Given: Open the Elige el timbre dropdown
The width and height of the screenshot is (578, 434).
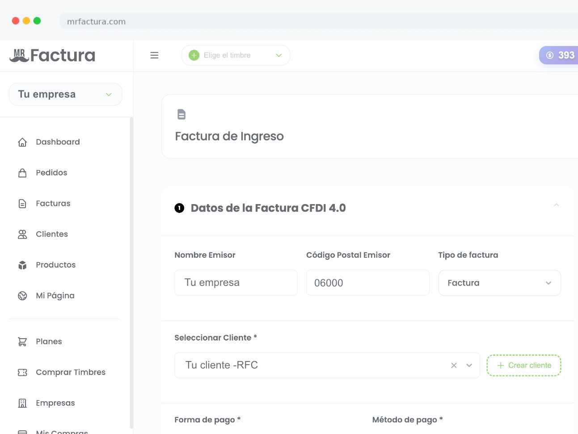Looking at the screenshot, I should pyautogui.click(x=236, y=55).
